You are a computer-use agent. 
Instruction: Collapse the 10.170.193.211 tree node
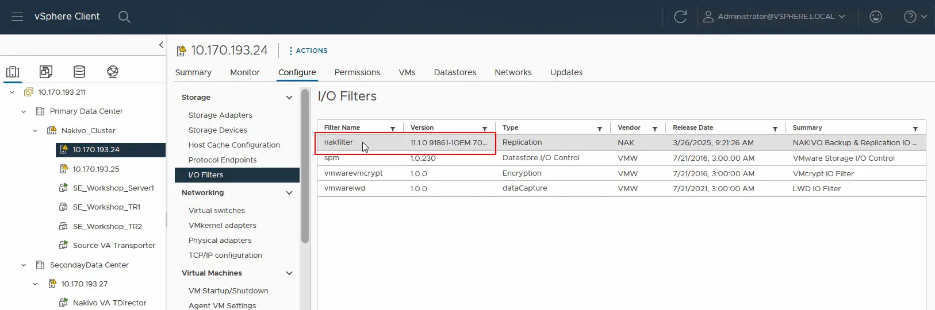coord(12,92)
